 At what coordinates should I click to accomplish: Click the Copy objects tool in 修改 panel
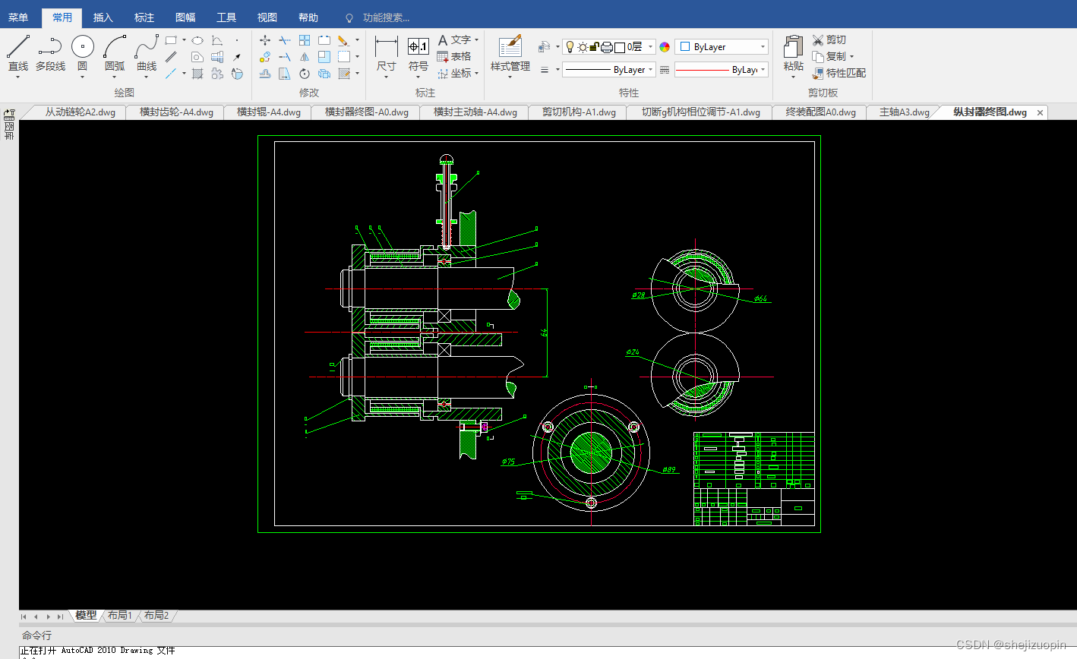[x=265, y=57]
